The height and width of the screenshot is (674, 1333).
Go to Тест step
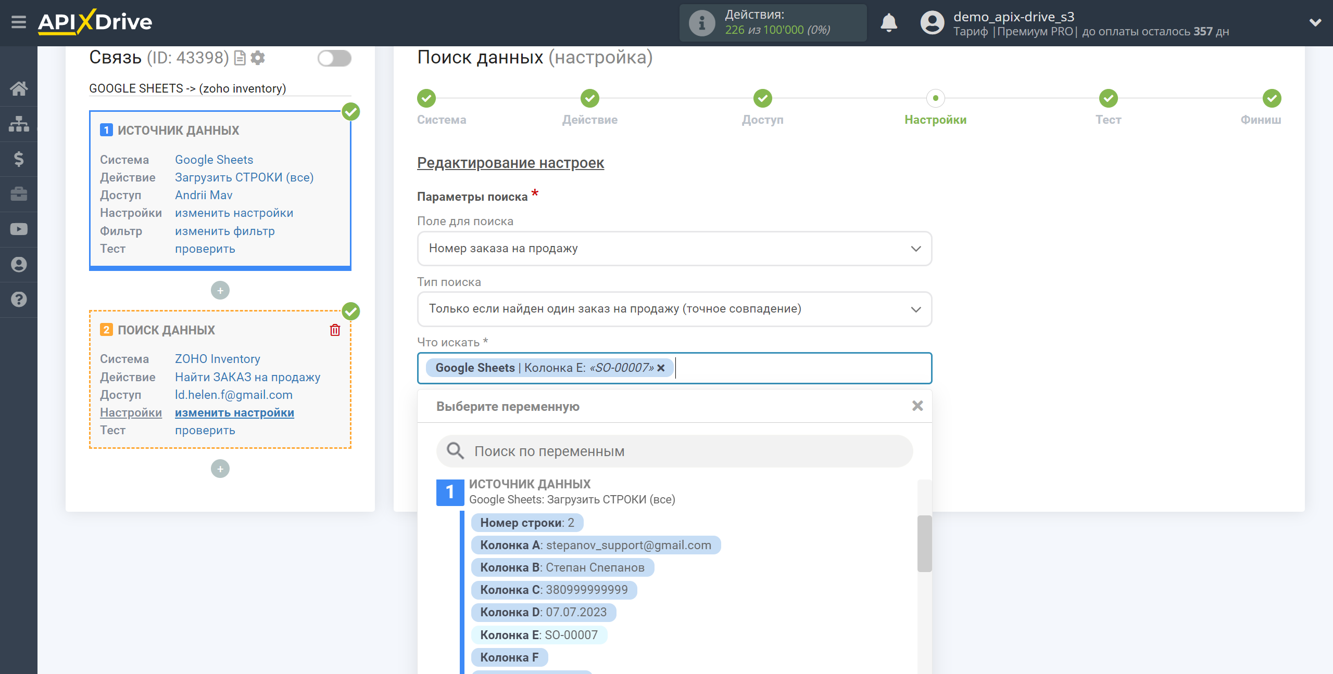1109,98
